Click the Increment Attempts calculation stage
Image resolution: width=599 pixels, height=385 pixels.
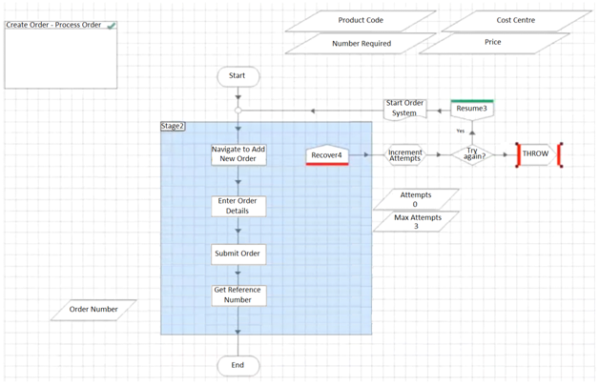pyautogui.click(x=404, y=154)
